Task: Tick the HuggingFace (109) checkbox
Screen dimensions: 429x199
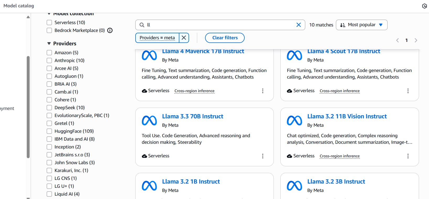Action: [x=49, y=131]
